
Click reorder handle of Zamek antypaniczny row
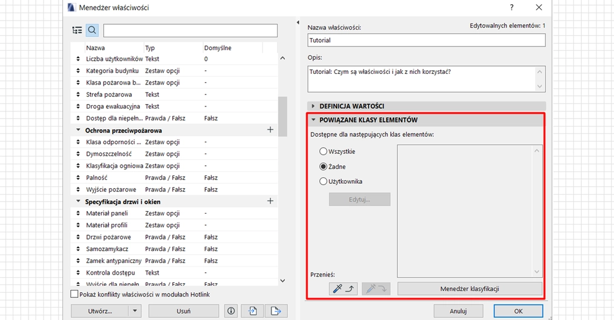[78, 261]
